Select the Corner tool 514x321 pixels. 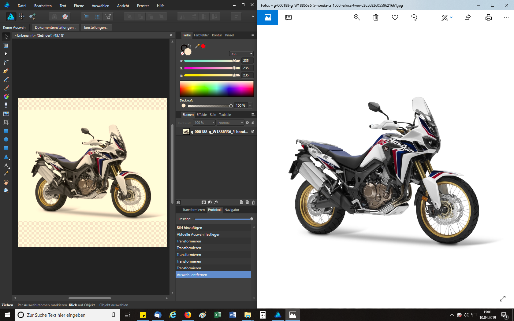tap(6, 62)
